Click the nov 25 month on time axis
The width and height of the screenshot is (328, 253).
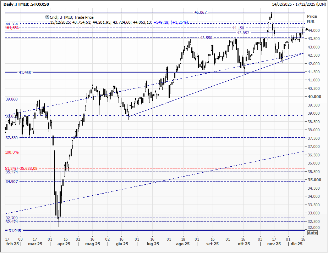coord(274,244)
